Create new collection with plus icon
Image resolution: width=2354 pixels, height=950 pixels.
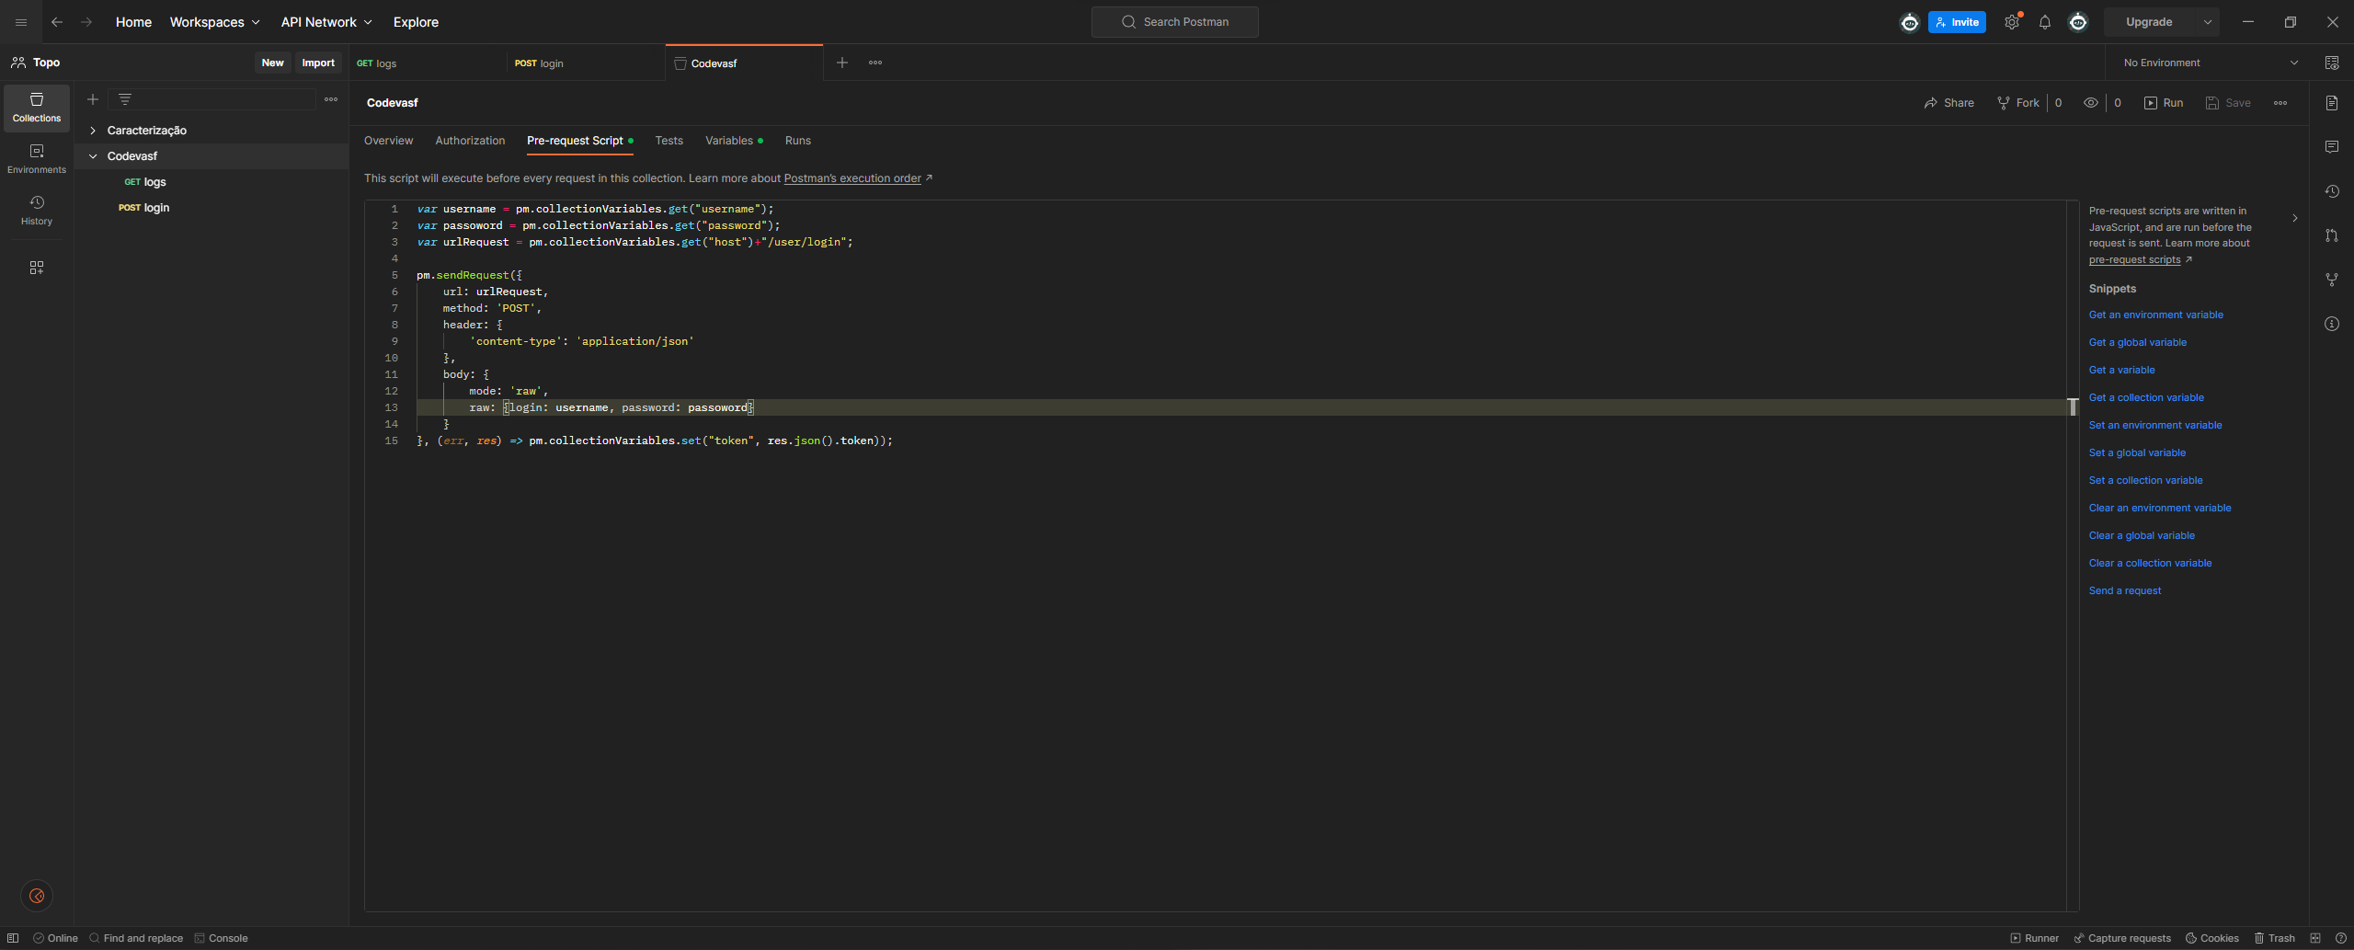pyautogui.click(x=93, y=99)
